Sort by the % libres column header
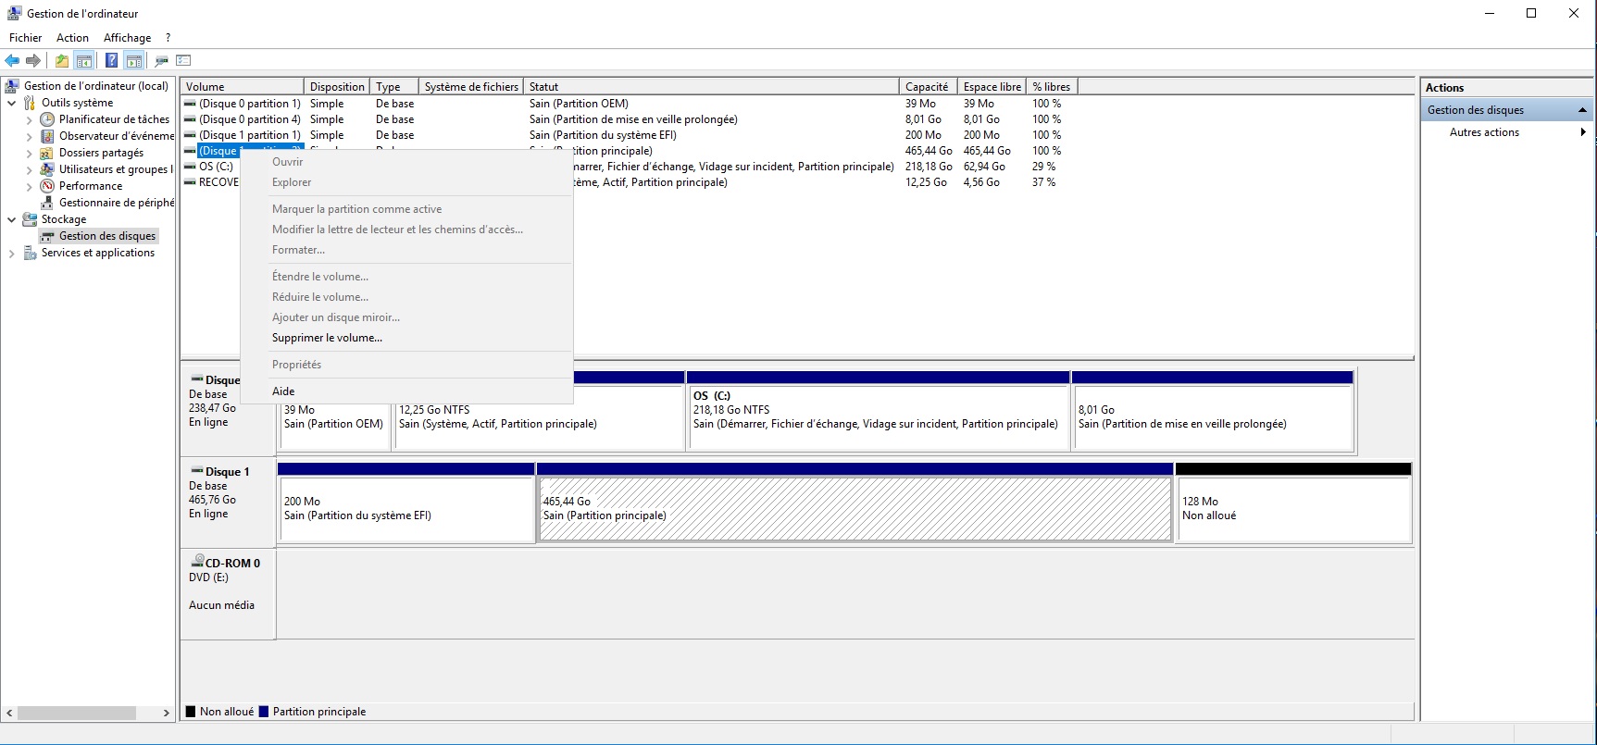 (1052, 87)
